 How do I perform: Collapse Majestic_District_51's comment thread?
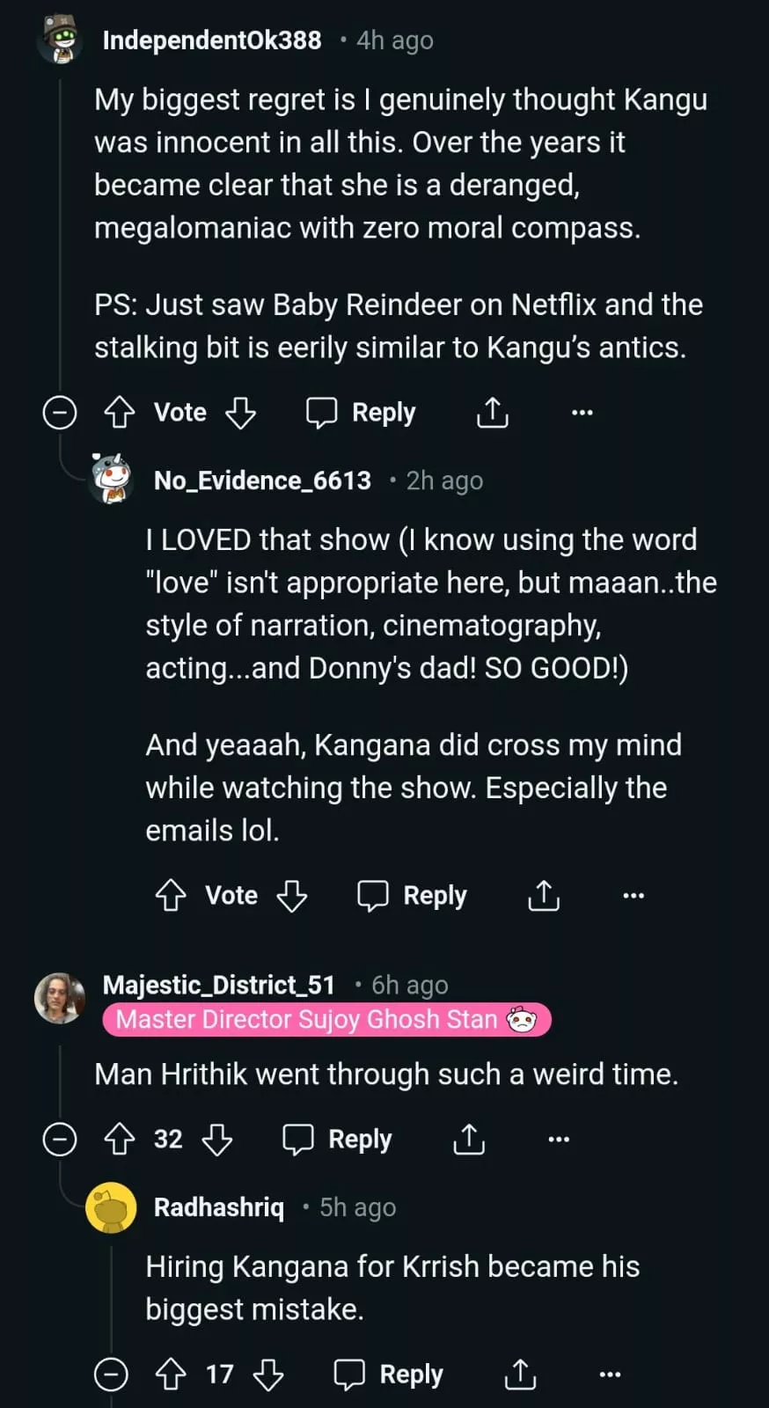click(x=60, y=1139)
